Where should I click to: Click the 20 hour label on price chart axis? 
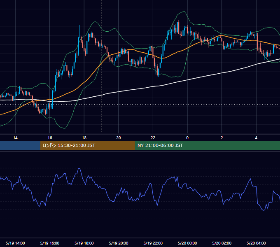[x=119, y=137]
